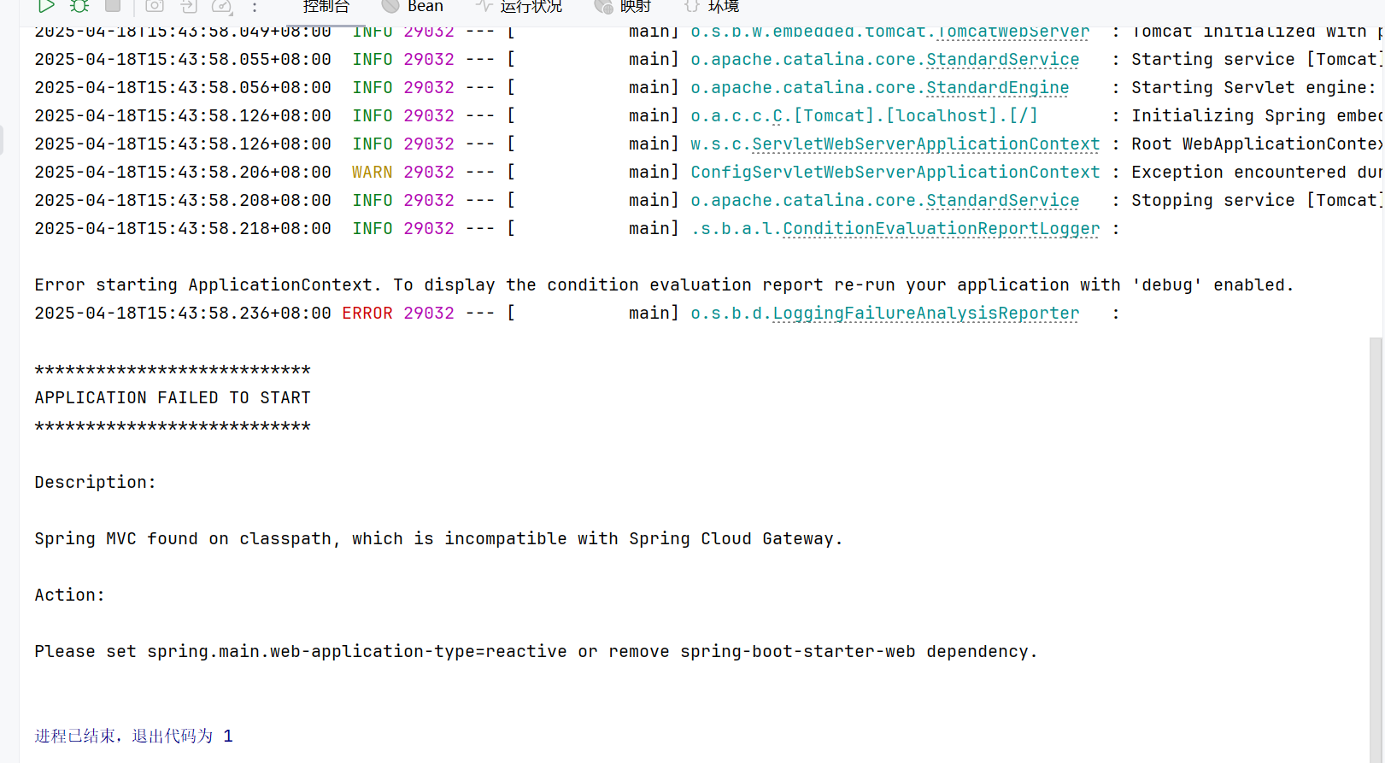Open the 环境 environment tab
The height and width of the screenshot is (763, 1385).
click(712, 6)
